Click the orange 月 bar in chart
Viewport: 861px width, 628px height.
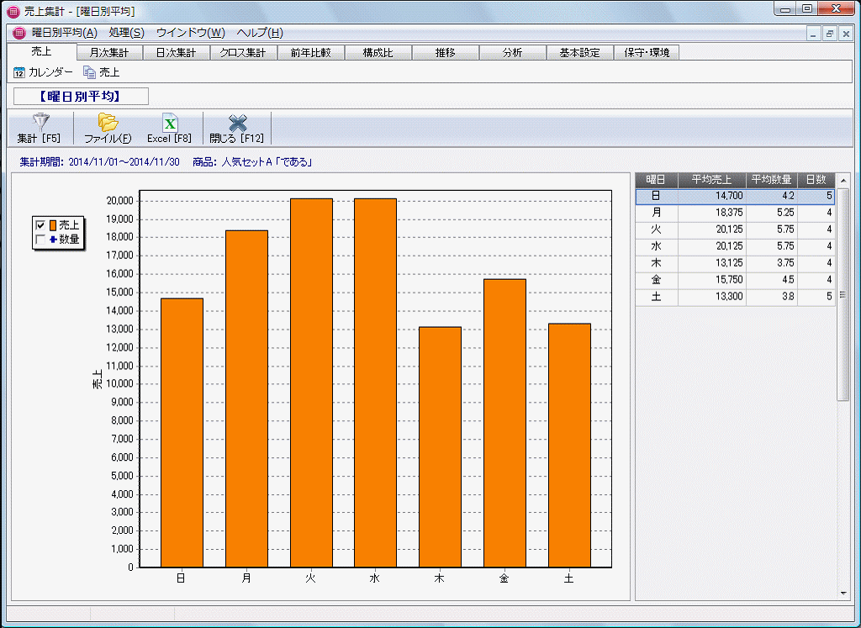tap(246, 398)
